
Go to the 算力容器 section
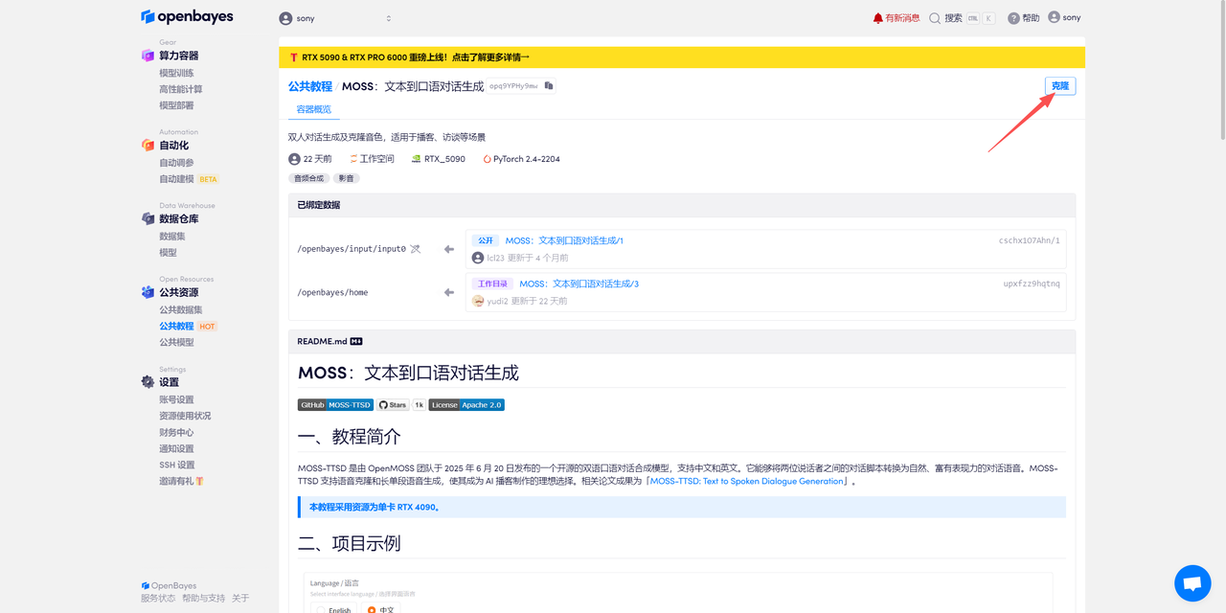pyautogui.click(x=179, y=56)
